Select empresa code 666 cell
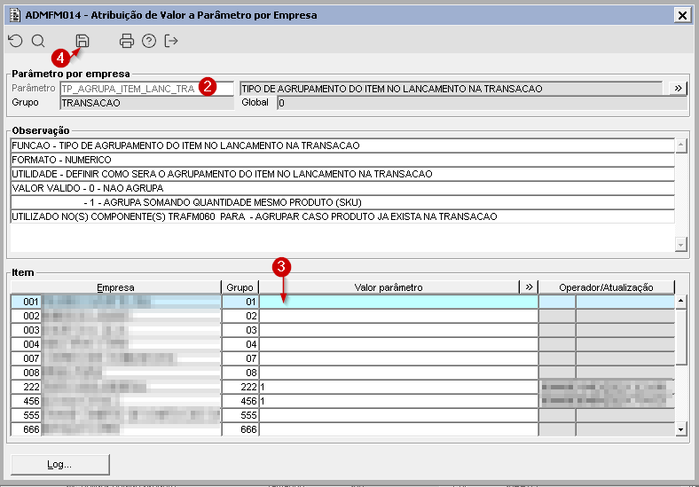The width and height of the screenshot is (699, 487). coord(27,429)
